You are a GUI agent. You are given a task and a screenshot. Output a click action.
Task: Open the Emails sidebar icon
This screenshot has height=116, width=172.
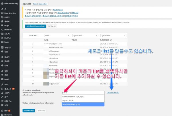click(x=2, y=79)
